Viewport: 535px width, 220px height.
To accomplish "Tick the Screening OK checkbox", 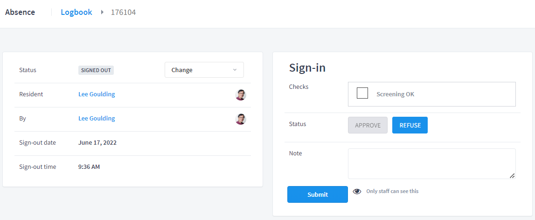I will pos(362,93).
